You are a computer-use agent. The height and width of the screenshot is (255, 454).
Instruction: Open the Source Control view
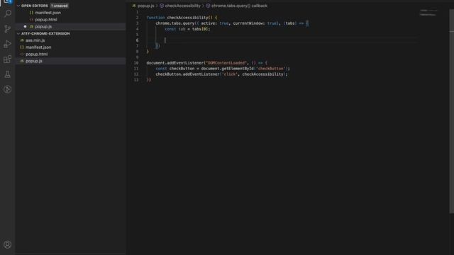(8, 28)
